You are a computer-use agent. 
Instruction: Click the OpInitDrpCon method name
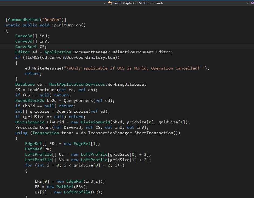coord(66,25)
